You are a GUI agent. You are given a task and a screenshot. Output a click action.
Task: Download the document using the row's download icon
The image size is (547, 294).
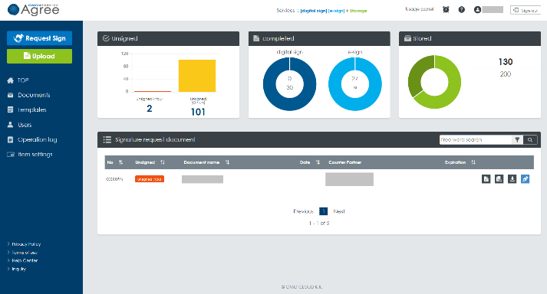point(512,179)
